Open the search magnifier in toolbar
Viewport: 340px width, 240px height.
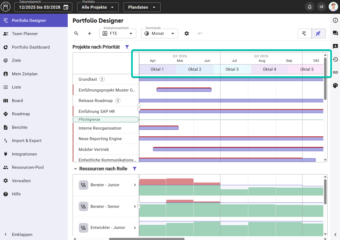(76, 33)
